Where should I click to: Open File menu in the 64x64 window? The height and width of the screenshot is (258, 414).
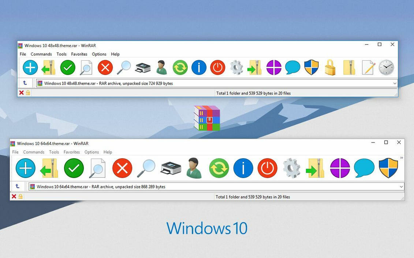(x=15, y=152)
